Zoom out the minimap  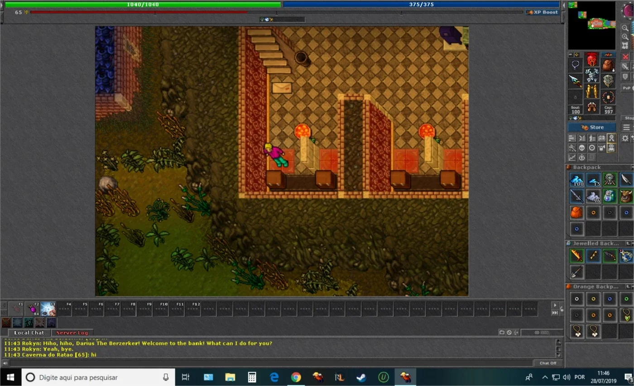625,28
